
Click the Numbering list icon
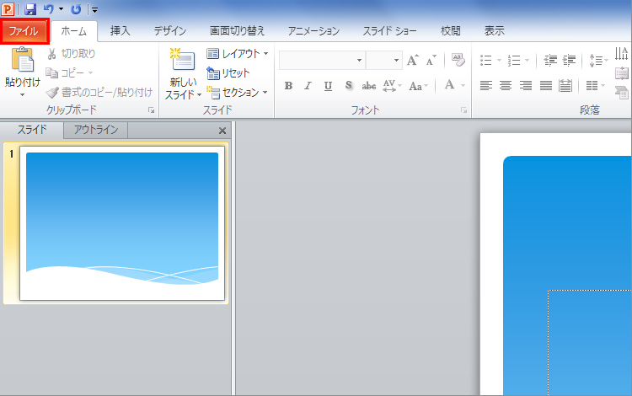[x=514, y=61]
